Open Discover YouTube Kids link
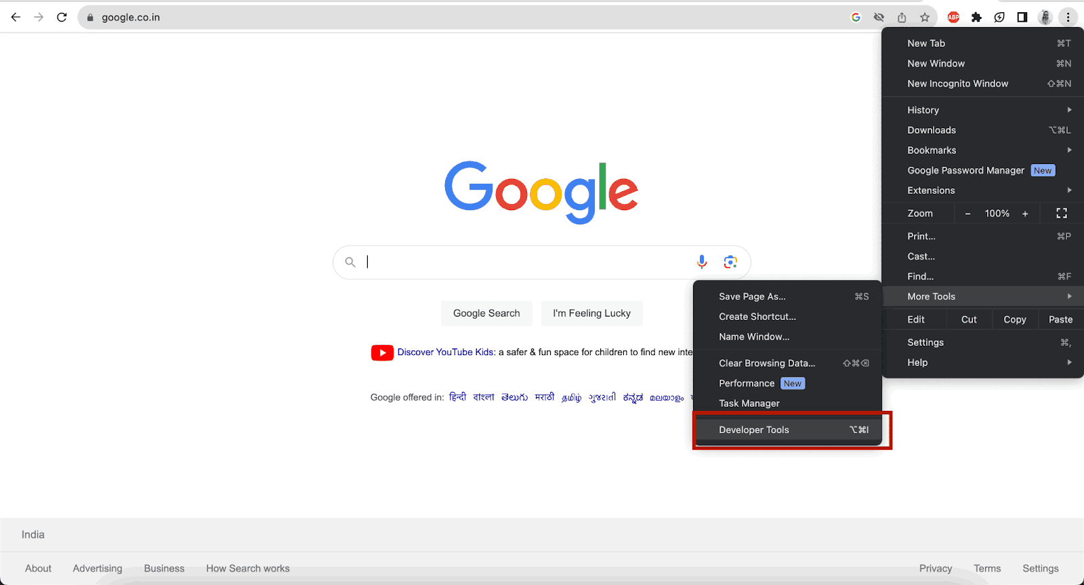The height and width of the screenshot is (585, 1084). [x=445, y=352]
